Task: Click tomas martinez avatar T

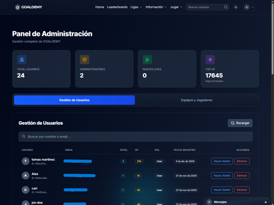Action: click(25, 161)
